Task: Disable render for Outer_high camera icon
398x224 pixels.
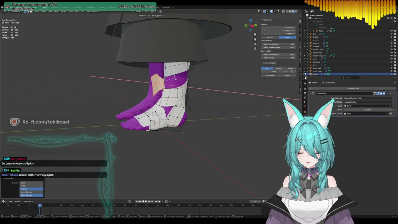Action: (395, 71)
